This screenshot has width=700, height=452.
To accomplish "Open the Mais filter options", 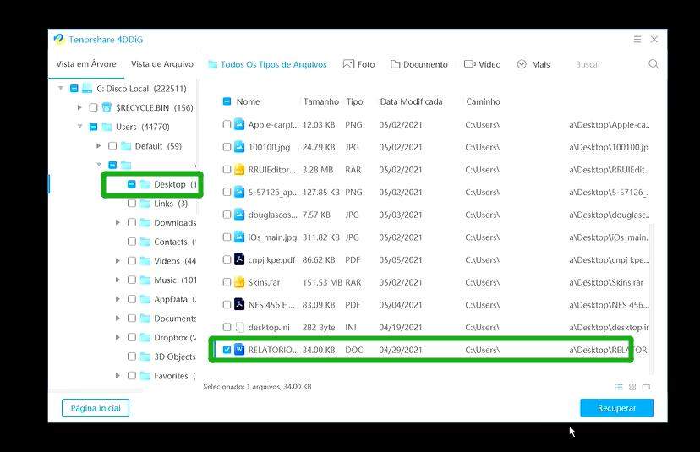I will pyautogui.click(x=533, y=64).
